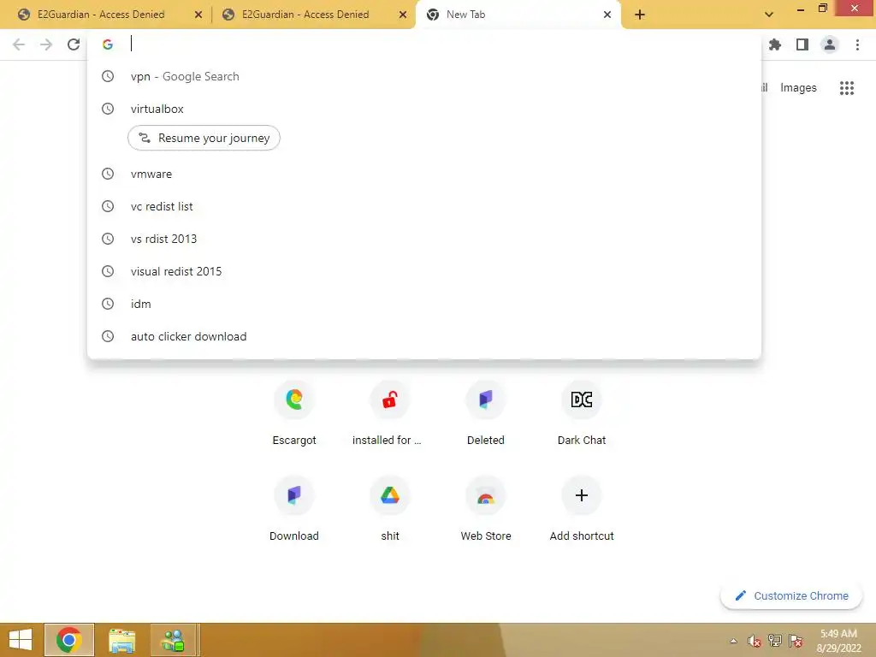Toggle the side panel icon
Viewport: 876px width, 657px height.
(x=802, y=44)
